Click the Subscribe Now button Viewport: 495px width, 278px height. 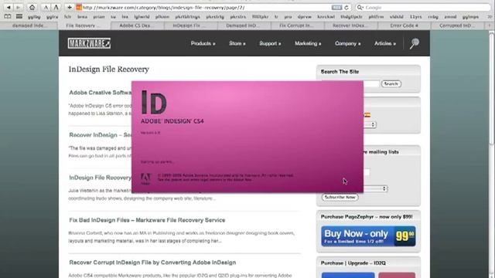tap(340, 197)
